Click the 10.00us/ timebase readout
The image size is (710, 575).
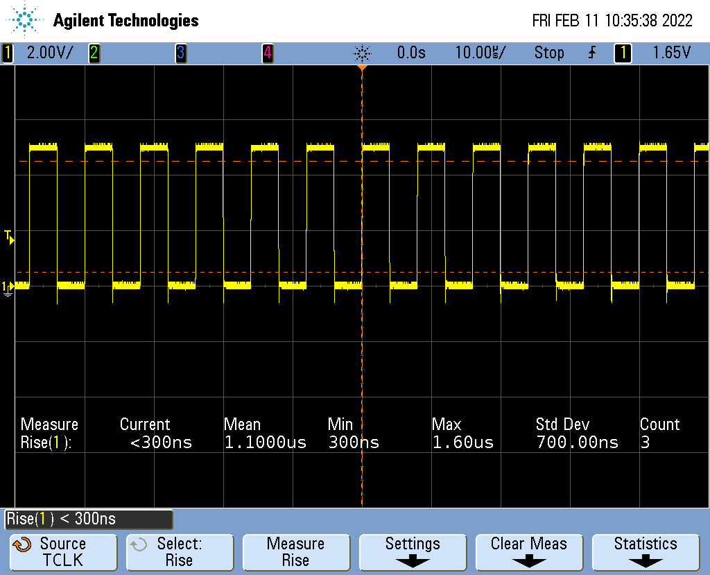click(x=480, y=53)
